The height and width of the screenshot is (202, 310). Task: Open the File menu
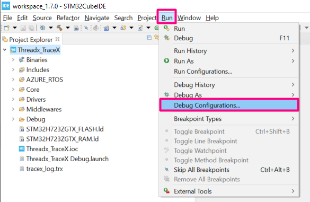[7, 18]
